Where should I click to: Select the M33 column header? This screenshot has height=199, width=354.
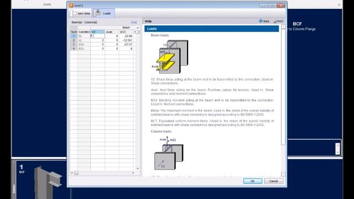(x=126, y=32)
